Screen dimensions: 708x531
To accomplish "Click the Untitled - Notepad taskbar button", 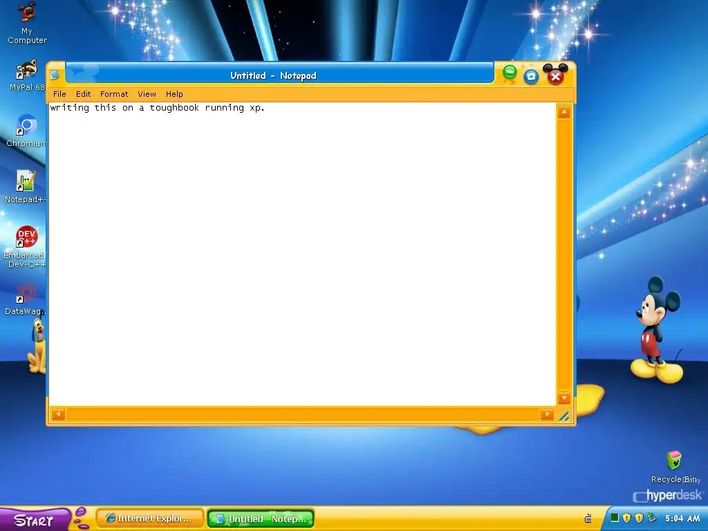I will pos(261,519).
